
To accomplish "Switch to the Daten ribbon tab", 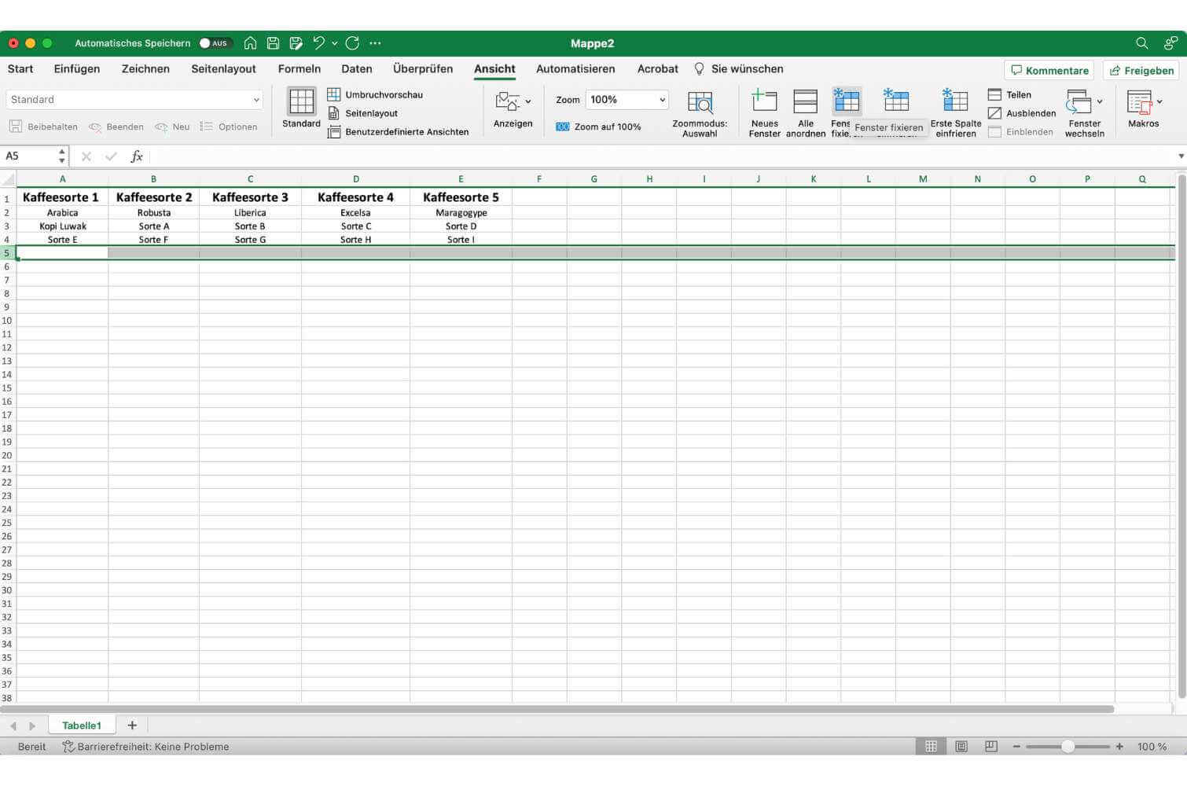I will (x=356, y=69).
